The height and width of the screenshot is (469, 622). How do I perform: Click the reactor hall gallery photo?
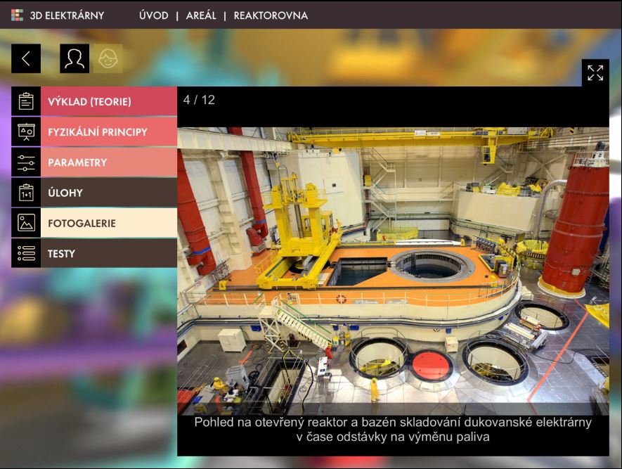pos(393,271)
